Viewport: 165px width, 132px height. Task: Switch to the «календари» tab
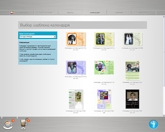tap(95, 13)
